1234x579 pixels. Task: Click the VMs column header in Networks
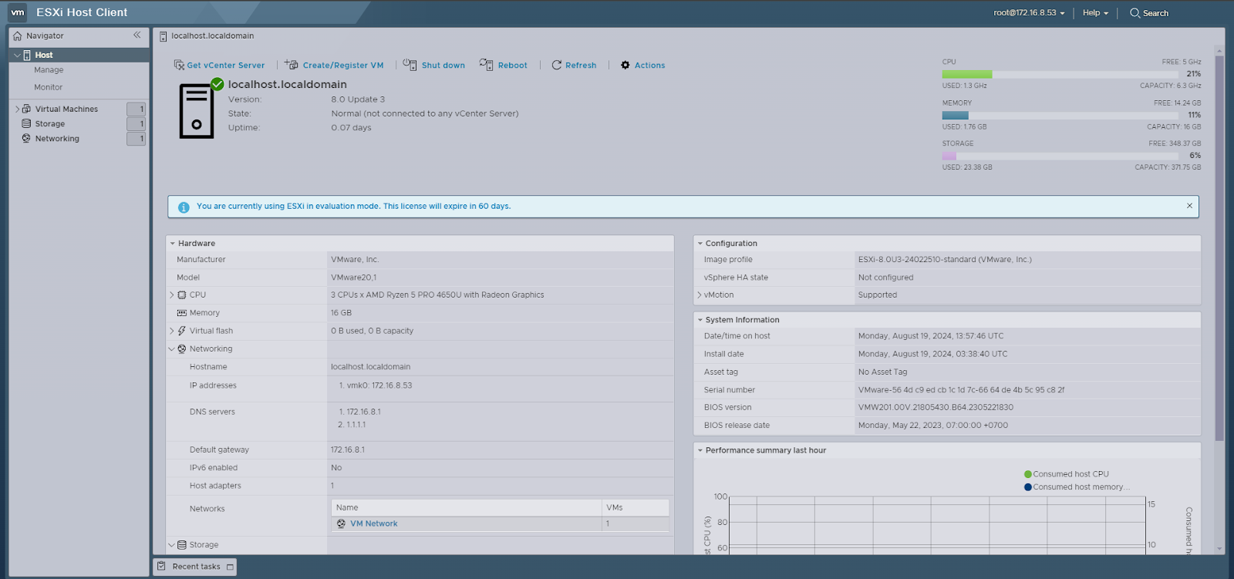(x=636, y=507)
